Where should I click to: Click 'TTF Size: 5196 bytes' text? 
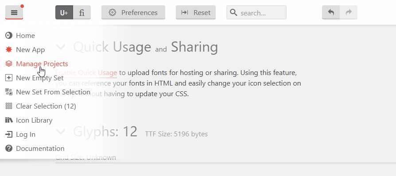click(176, 134)
